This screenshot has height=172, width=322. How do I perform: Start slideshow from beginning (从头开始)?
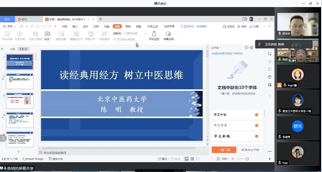click(7, 36)
